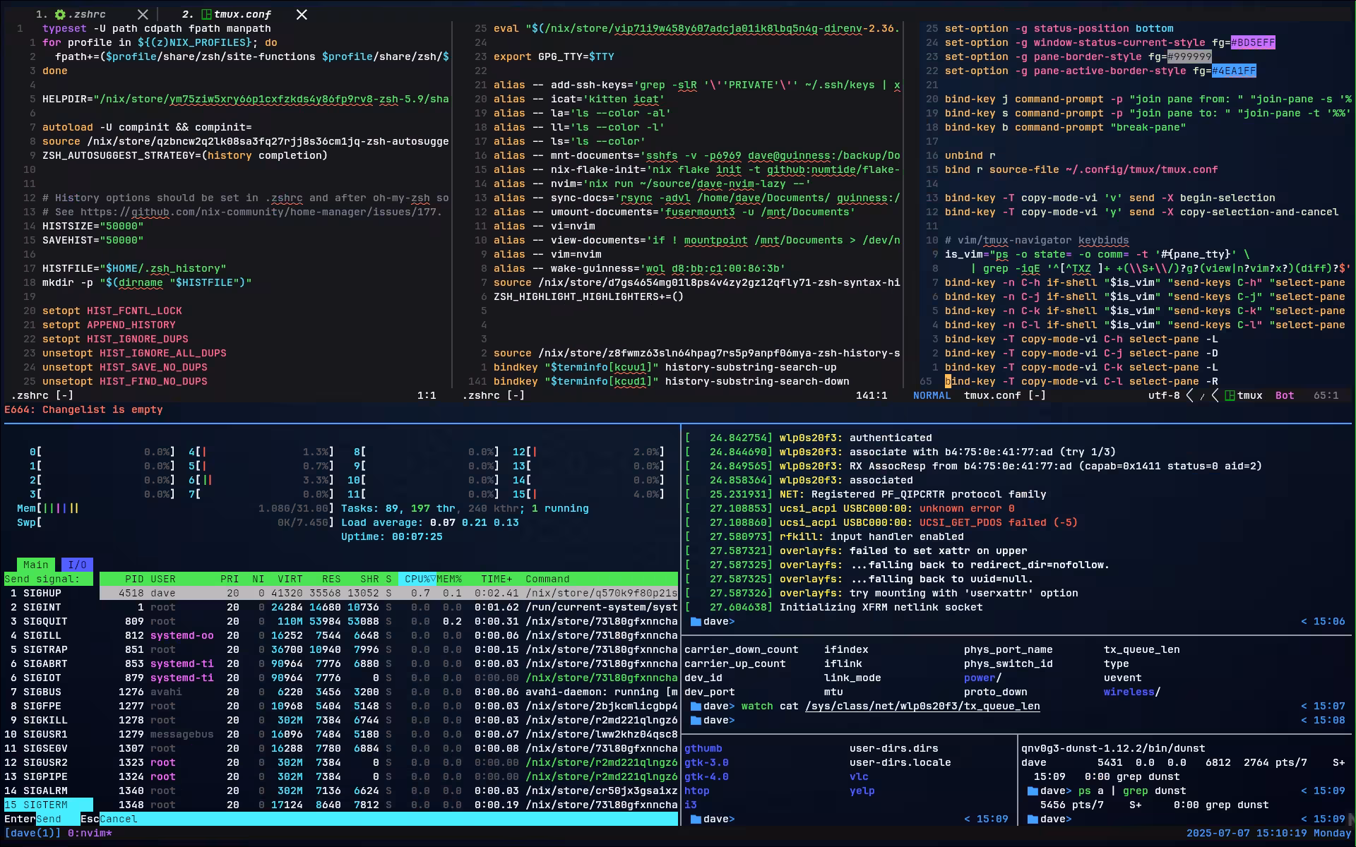Click tmux window 0:nvim in status bar
This screenshot has height=847, width=1356.
(90, 833)
